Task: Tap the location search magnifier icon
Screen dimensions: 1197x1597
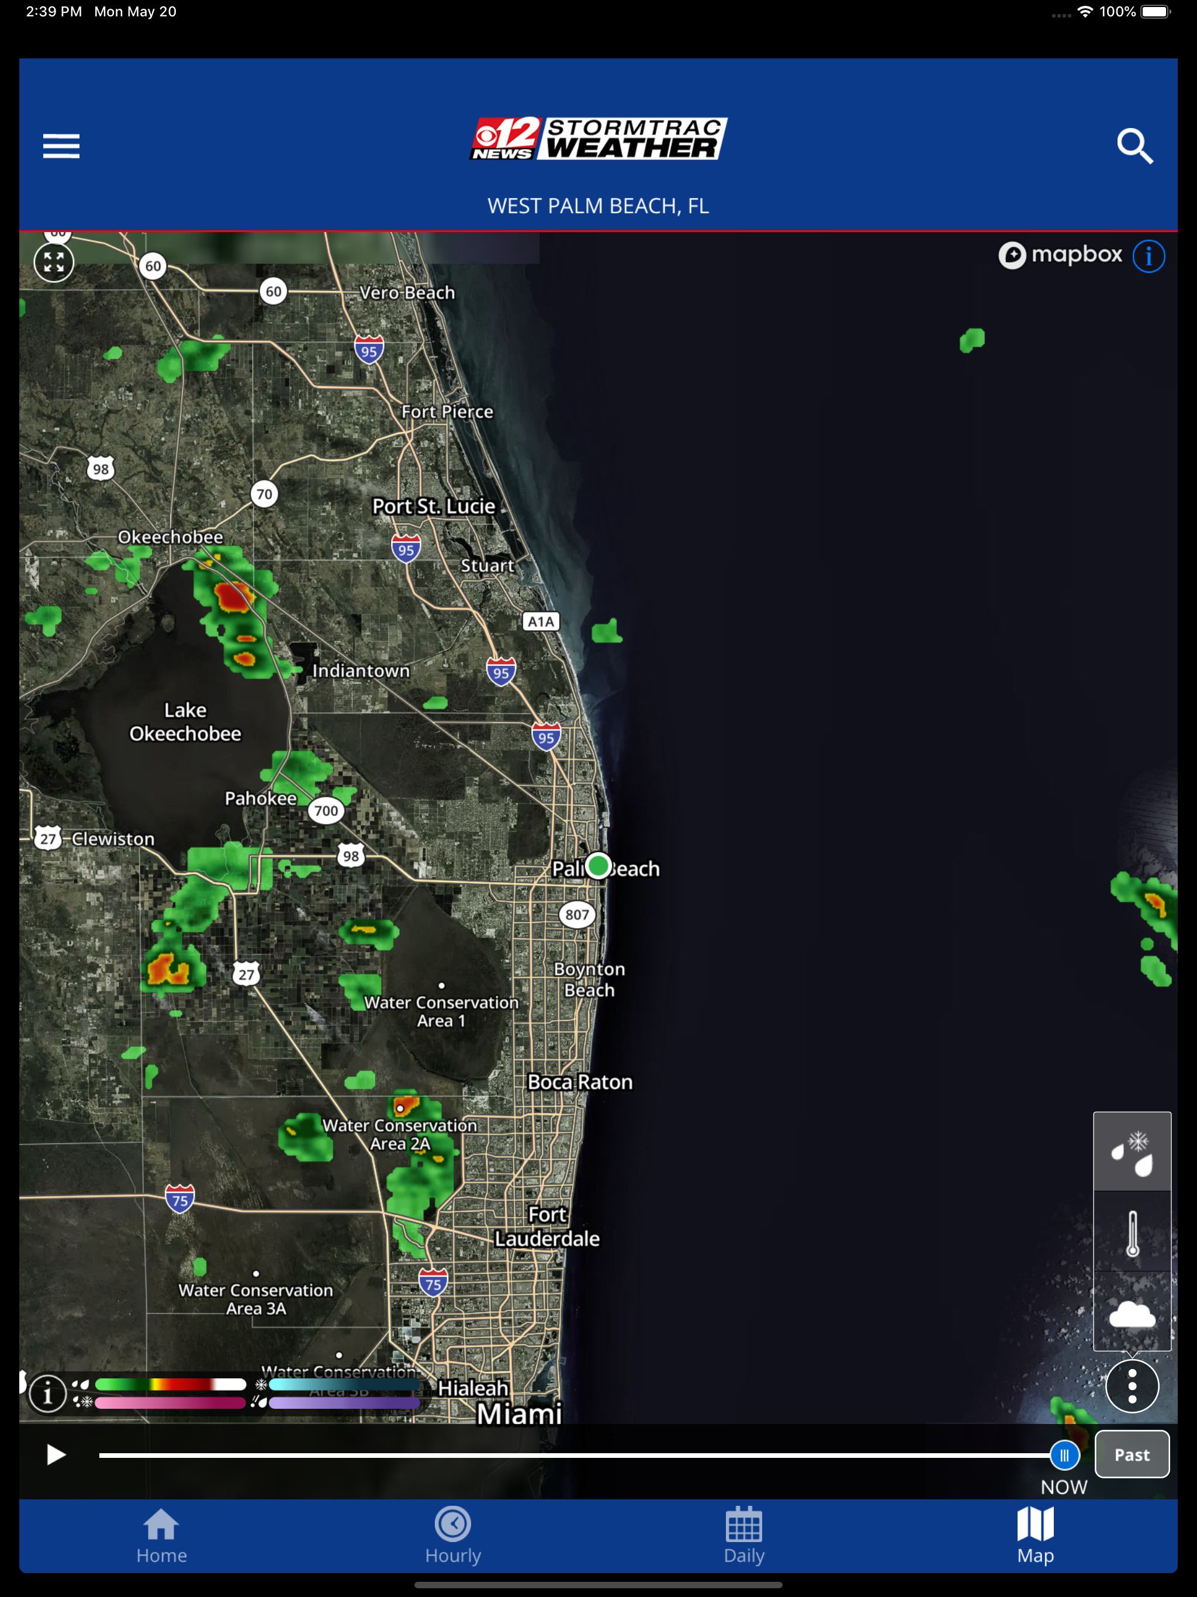Action: pyautogui.click(x=1134, y=146)
